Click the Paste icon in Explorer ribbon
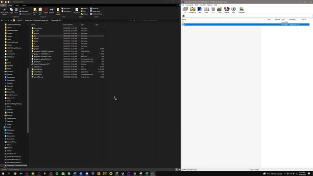 tap(16, 11)
